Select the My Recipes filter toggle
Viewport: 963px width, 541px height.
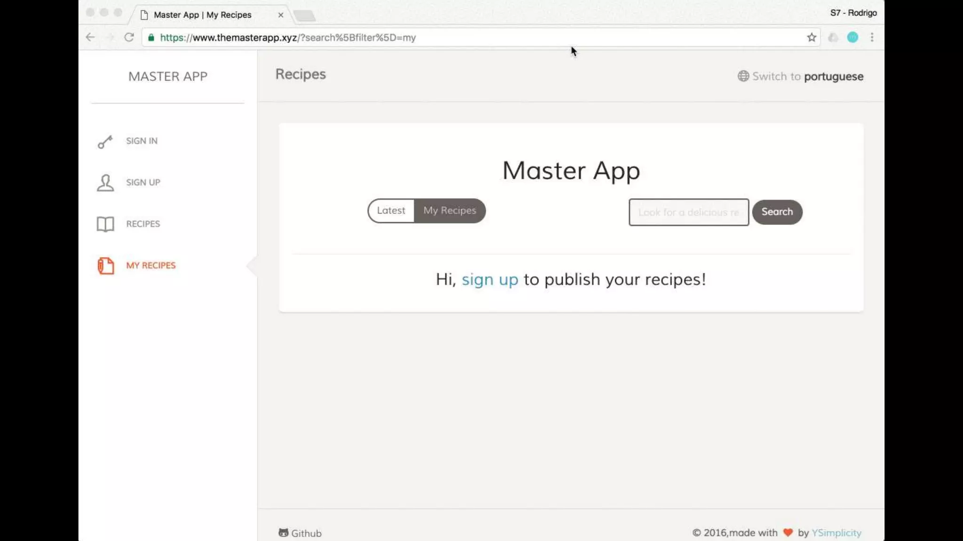point(450,211)
